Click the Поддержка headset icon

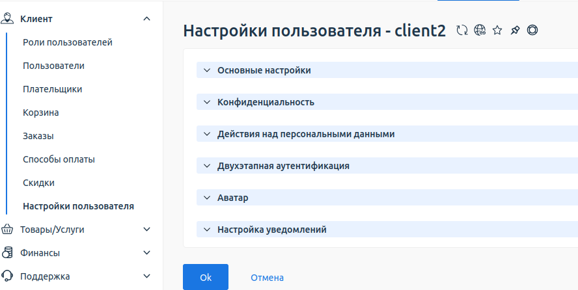click(x=8, y=276)
